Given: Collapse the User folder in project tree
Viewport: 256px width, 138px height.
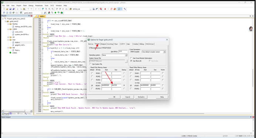Looking at the screenshot, I should 8,40.
